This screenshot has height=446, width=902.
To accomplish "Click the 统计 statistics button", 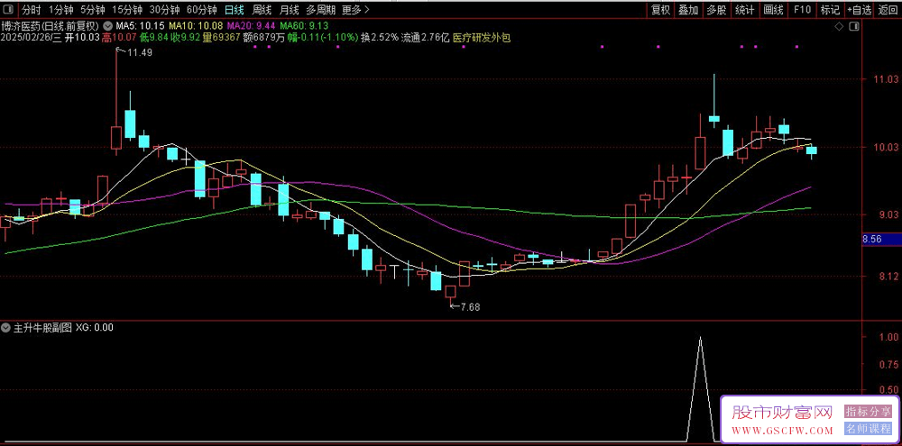I will click(x=744, y=10).
